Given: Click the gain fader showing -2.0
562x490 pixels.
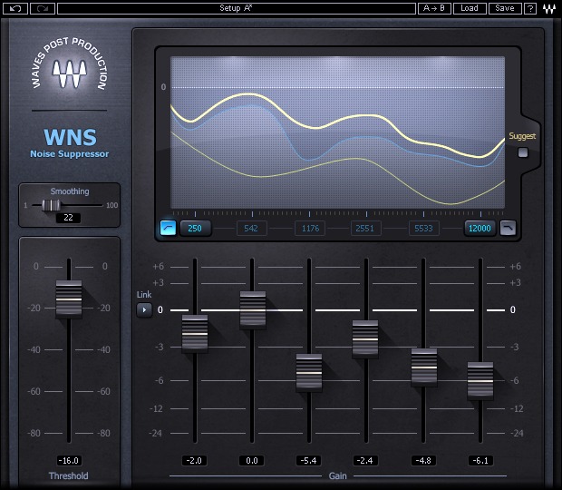Looking at the screenshot, I should pos(195,334).
